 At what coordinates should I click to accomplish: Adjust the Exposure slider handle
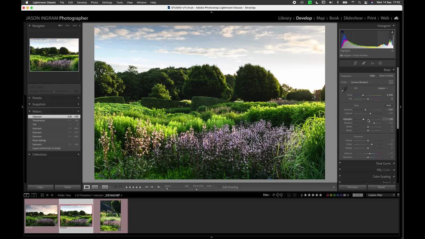click(x=365, y=110)
